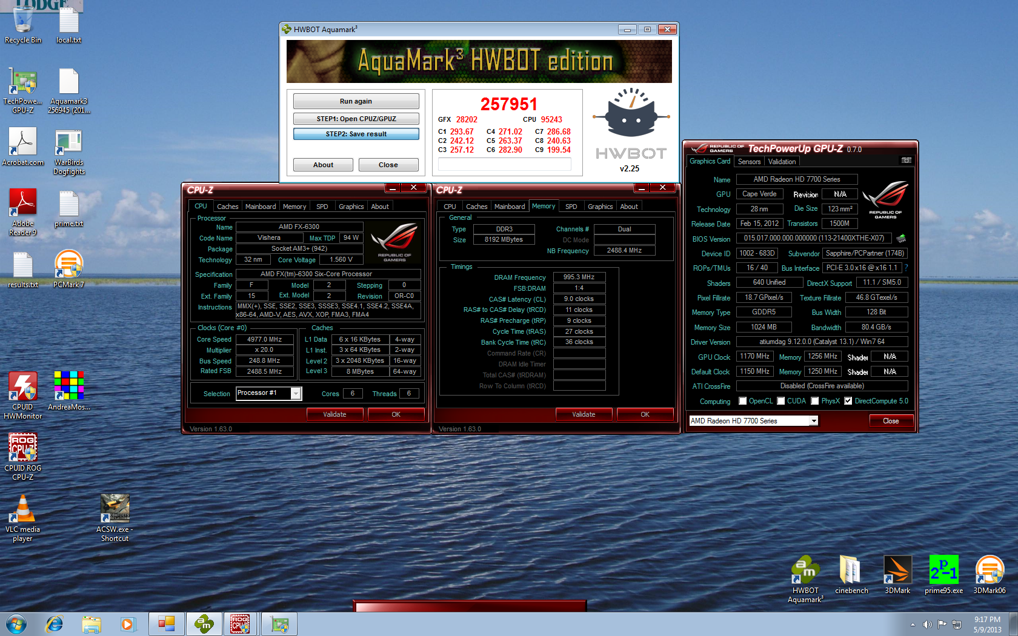Open prime.txt file on desktop
Image resolution: width=1018 pixels, height=636 pixels.
pos(68,209)
